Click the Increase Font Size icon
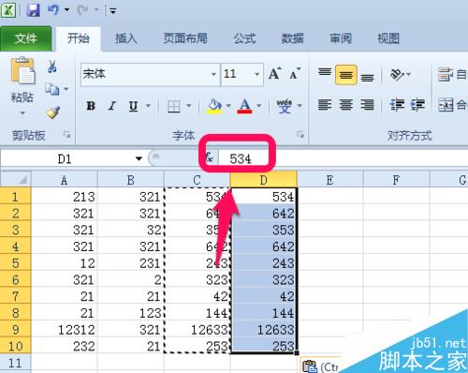The height and width of the screenshot is (373, 468). 275,74
